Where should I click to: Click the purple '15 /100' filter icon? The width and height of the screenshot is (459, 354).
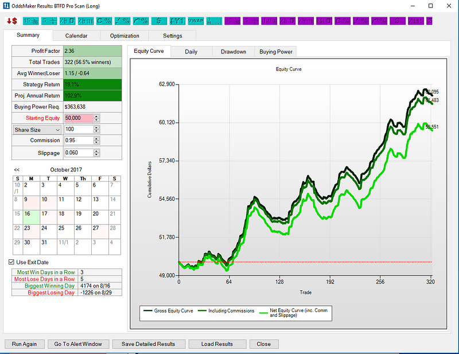(232, 21)
